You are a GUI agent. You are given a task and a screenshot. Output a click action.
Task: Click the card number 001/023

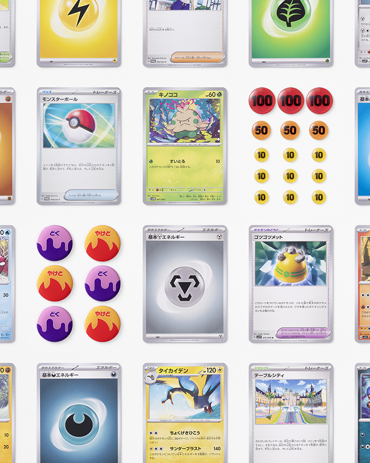coord(161,199)
